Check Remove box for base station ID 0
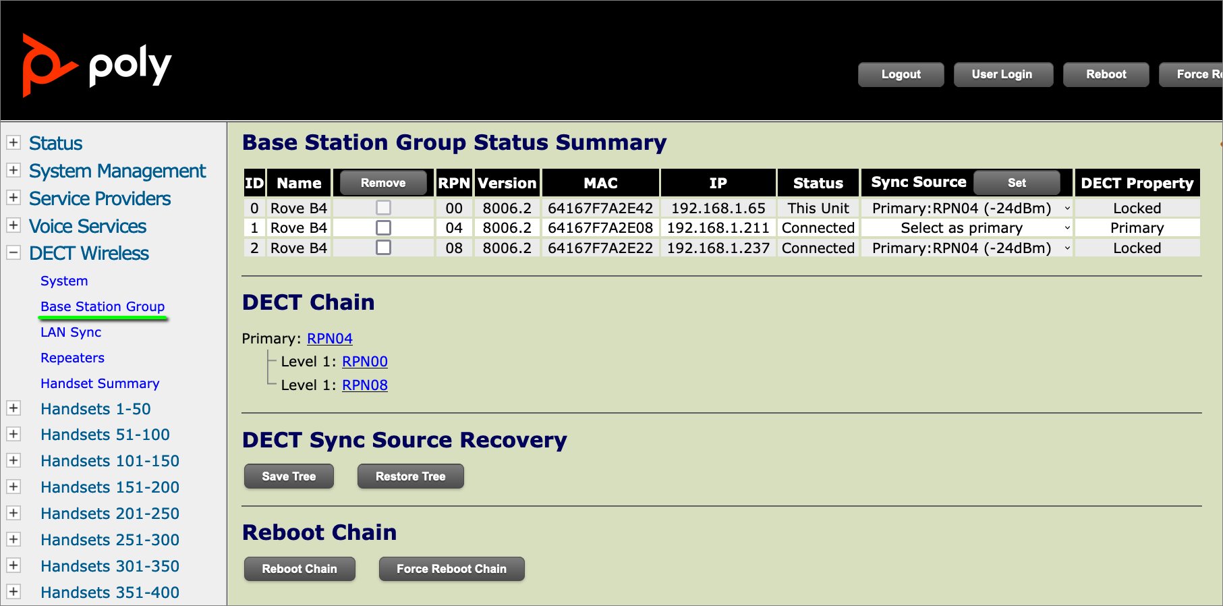The image size is (1223, 606). coord(383,208)
